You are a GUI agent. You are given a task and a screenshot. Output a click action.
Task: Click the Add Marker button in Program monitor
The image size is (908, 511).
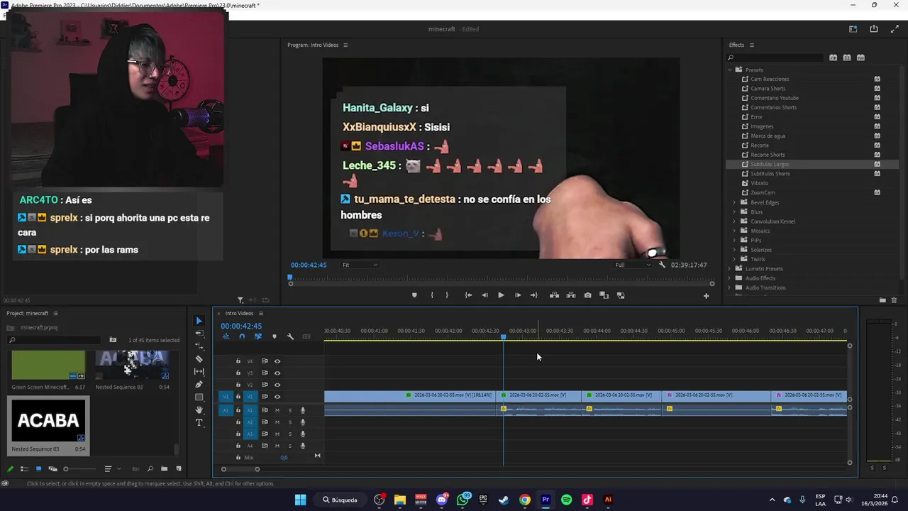tap(414, 295)
